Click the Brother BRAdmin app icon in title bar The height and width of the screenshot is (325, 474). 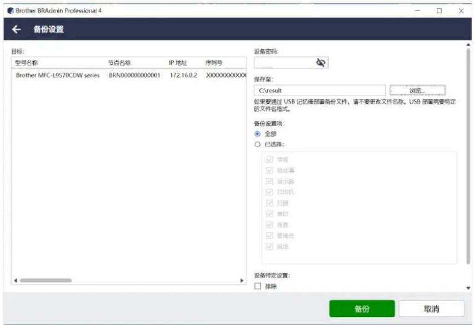tap(11, 11)
